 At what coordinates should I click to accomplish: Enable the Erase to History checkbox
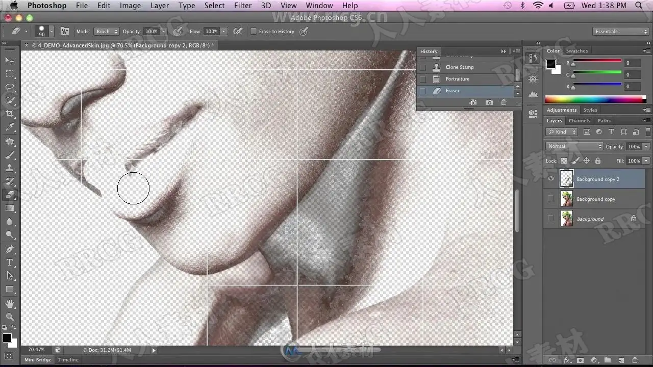pos(253,32)
